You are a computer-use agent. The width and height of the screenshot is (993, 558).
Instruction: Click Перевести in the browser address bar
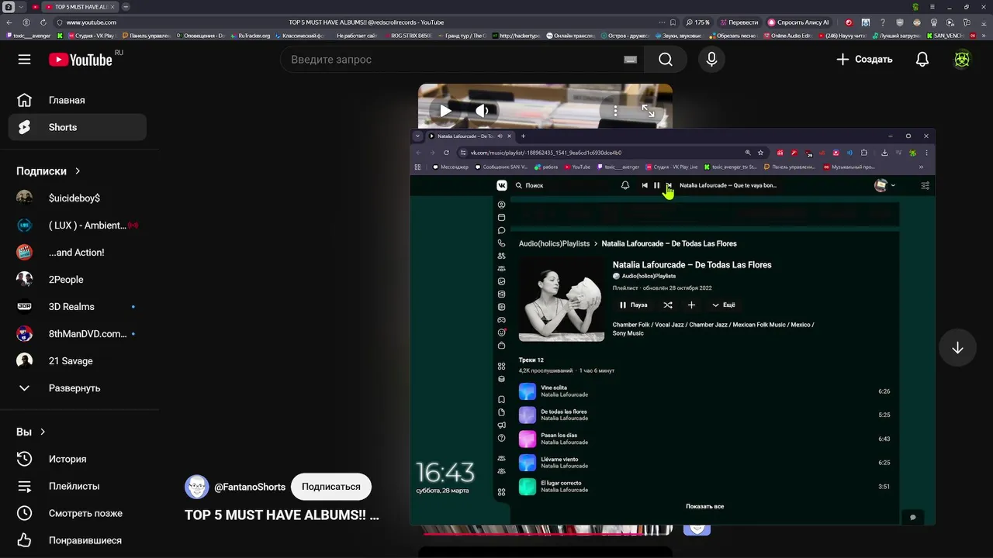738,22
